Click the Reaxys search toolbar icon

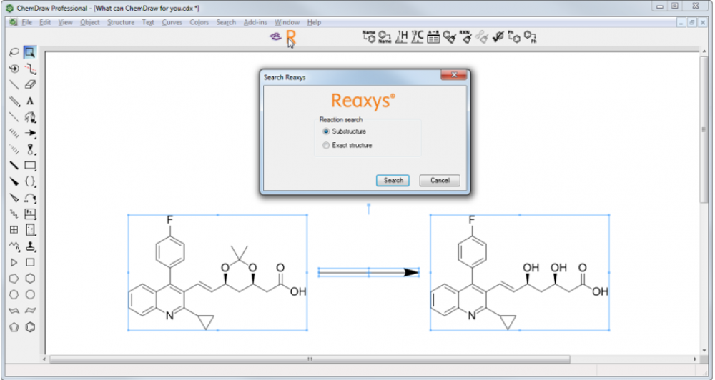(290, 36)
